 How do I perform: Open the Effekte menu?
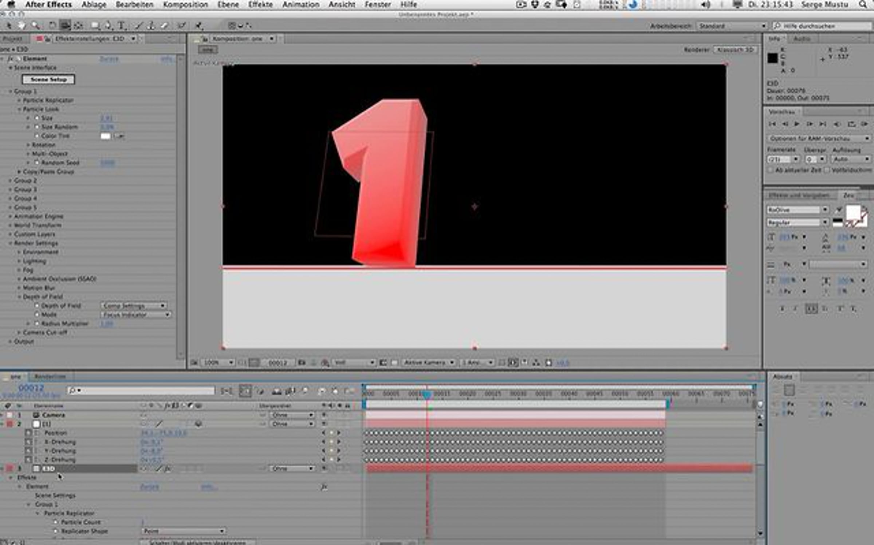click(260, 5)
